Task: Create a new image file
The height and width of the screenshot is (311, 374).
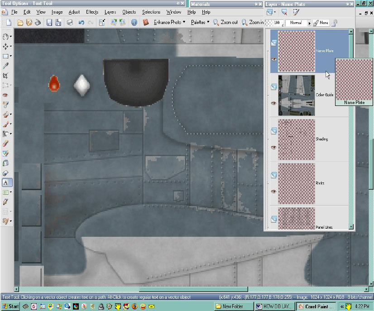Action: (9, 23)
